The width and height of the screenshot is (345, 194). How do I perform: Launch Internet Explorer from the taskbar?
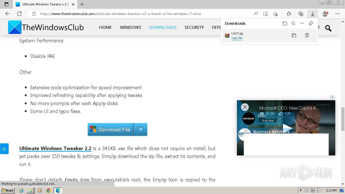point(21,190)
